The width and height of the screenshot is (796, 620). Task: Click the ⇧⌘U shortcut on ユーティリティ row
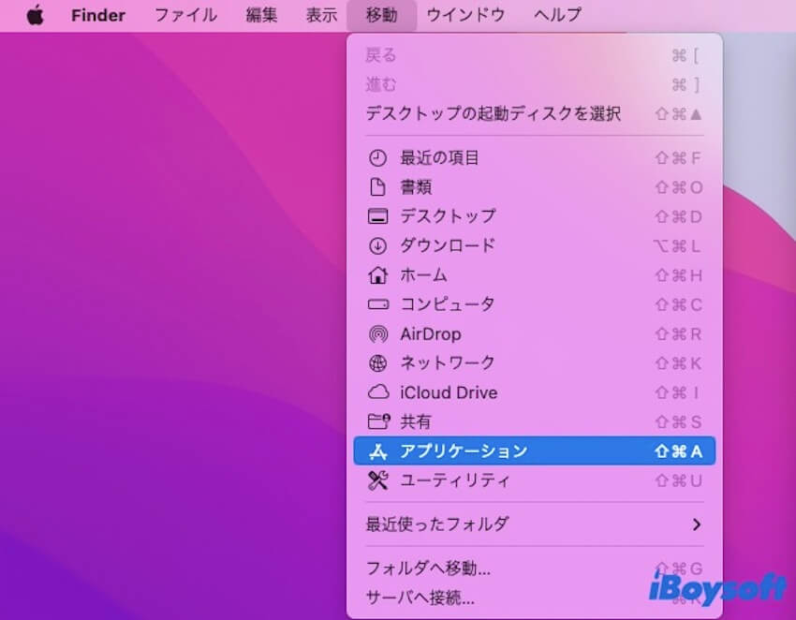point(679,480)
